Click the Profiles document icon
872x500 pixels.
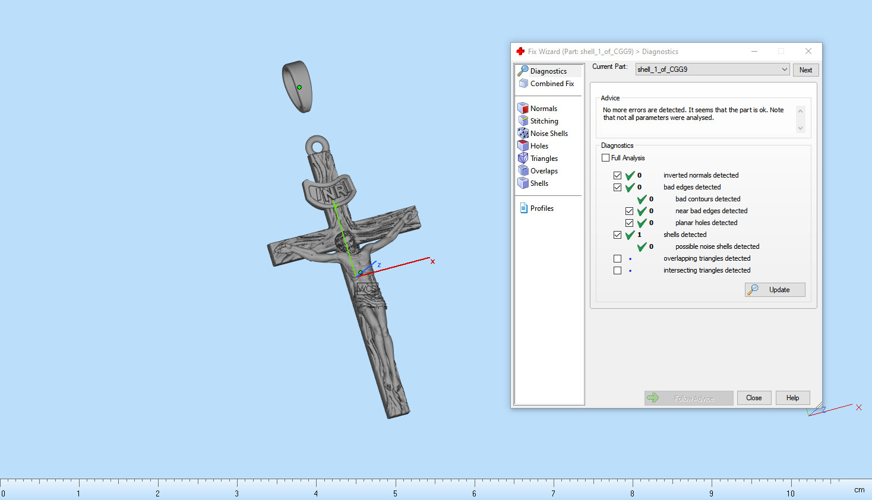(523, 208)
